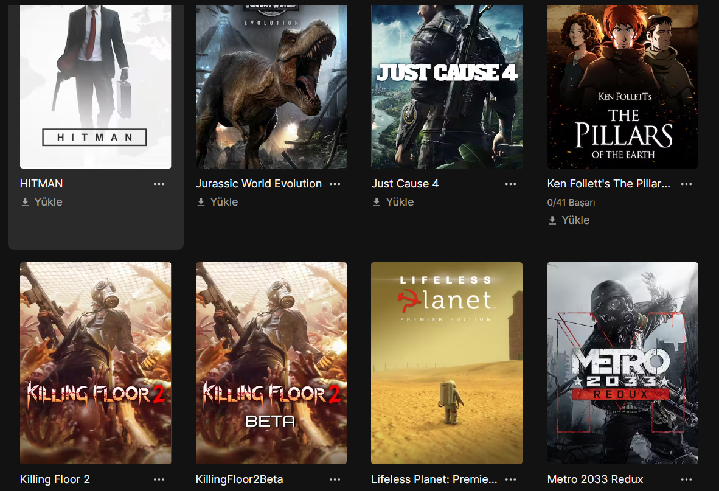The height and width of the screenshot is (491, 719).
Task: Select the Killing Floor 2 cover art
Action: pyautogui.click(x=96, y=363)
